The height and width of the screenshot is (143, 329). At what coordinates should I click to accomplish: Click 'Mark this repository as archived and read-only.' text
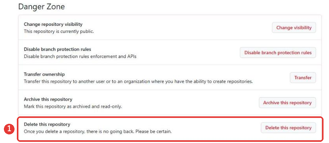73,107
